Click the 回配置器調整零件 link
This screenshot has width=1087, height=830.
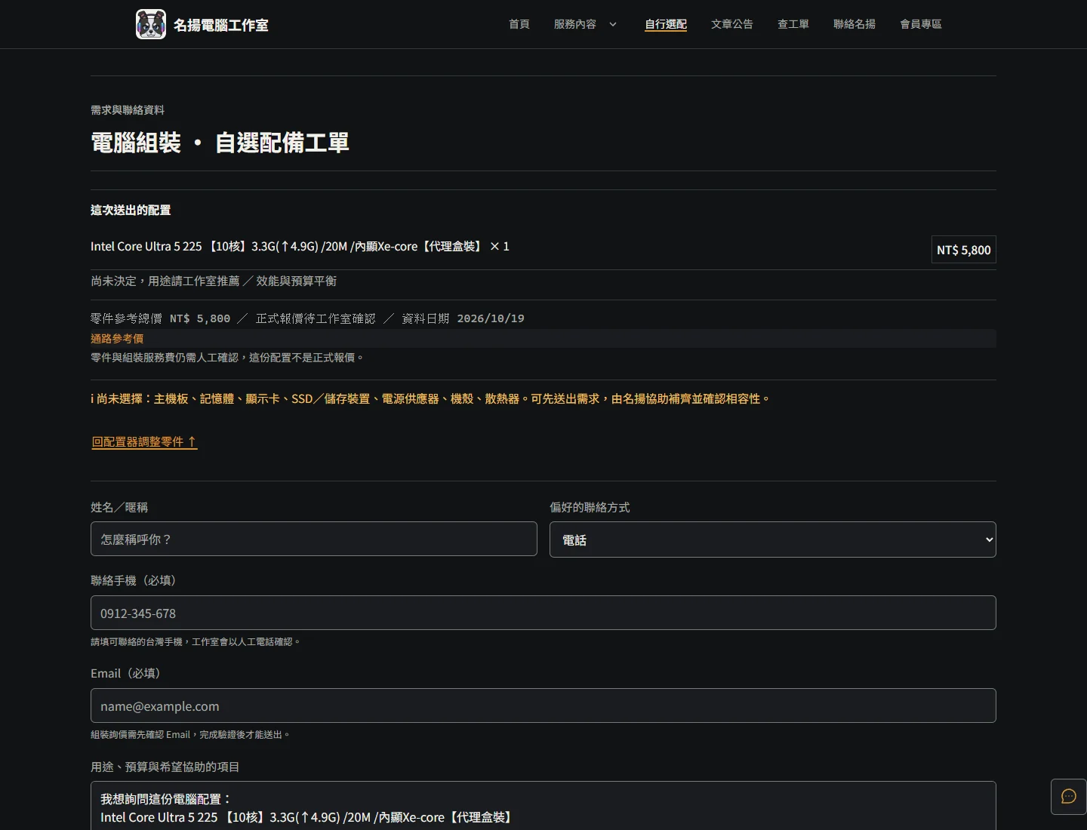tap(144, 441)
